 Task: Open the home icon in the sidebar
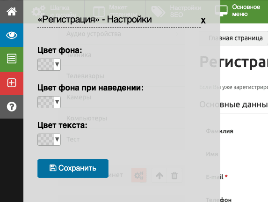click(12, 12)
